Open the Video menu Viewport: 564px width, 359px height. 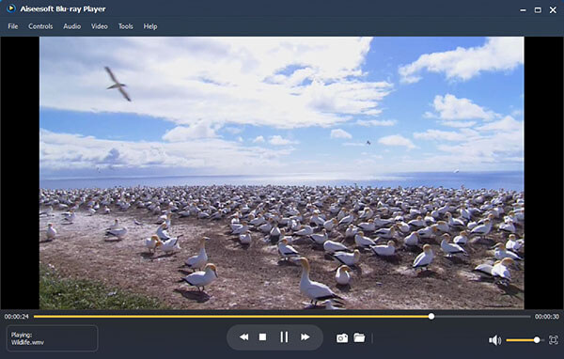click(100, 26)
